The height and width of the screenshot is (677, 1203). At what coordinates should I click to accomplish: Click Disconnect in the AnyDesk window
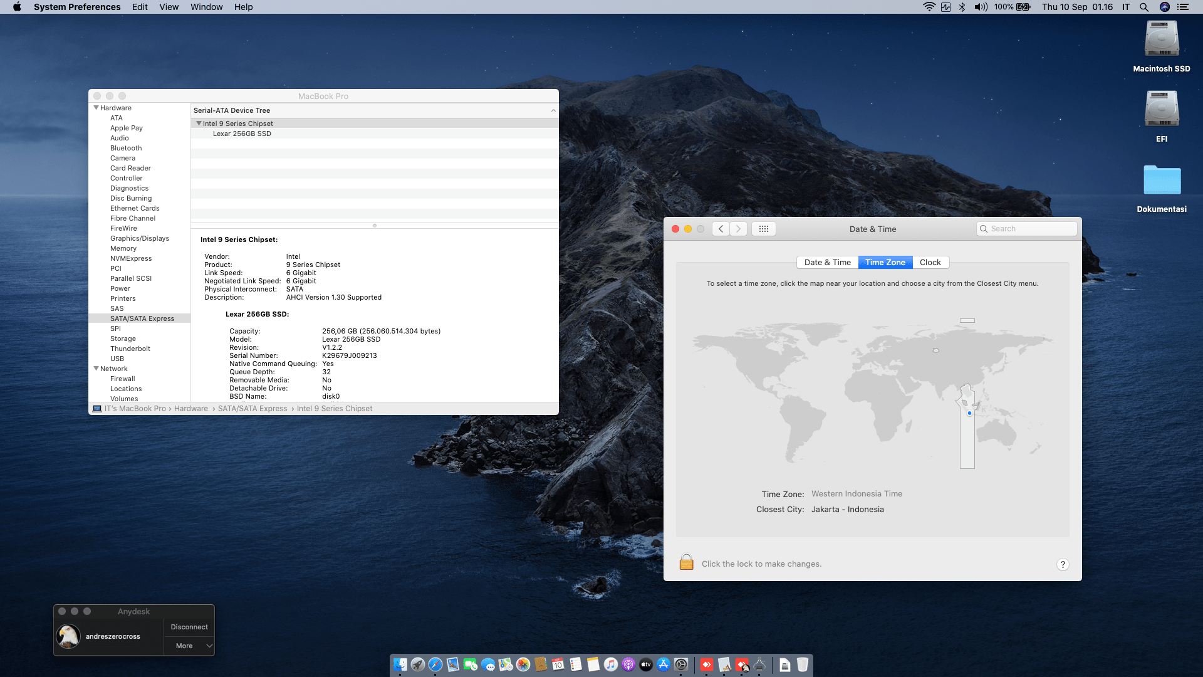tap(189, 627)
